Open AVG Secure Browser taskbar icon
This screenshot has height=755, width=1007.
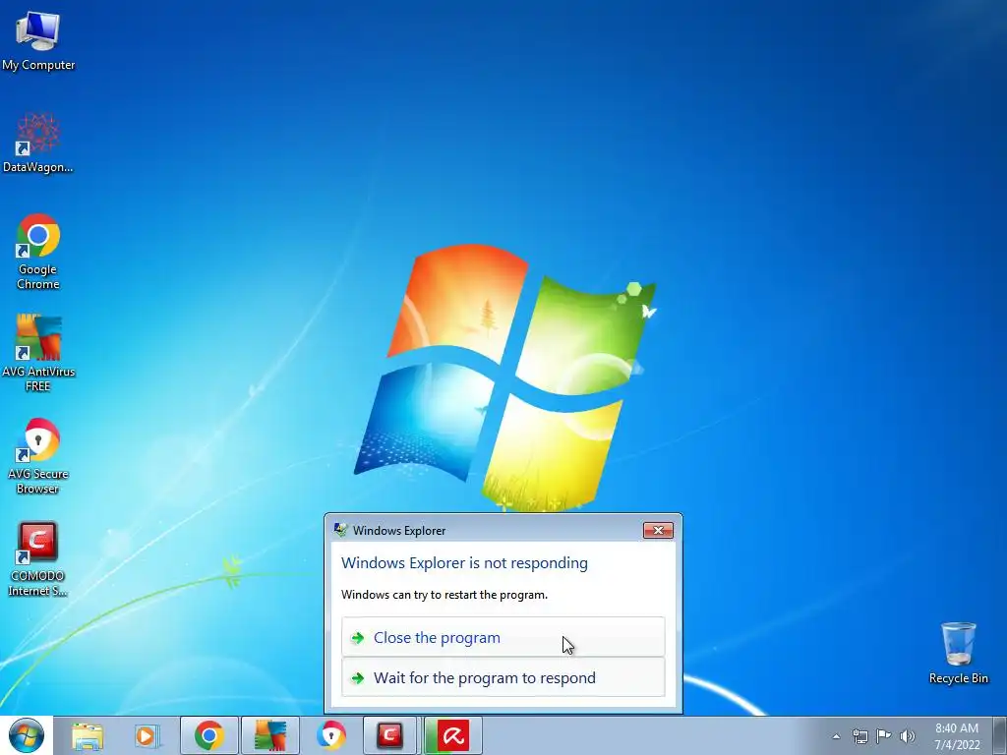pos(330,735)
